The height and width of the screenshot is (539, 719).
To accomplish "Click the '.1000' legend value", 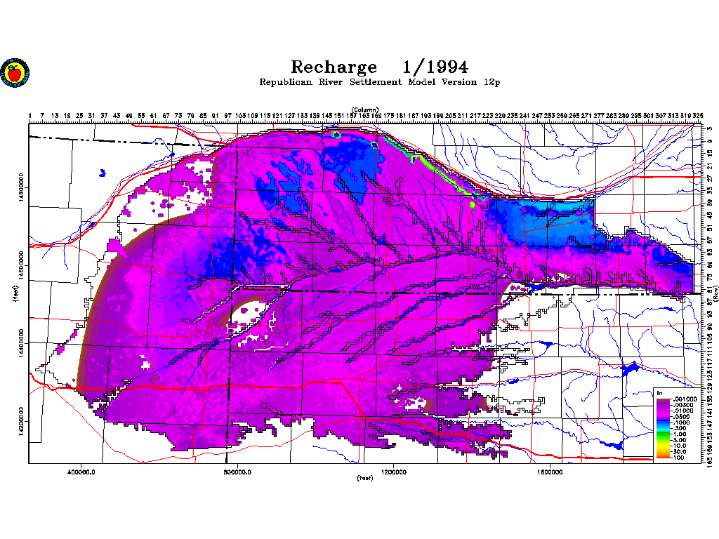I will 681,422.
